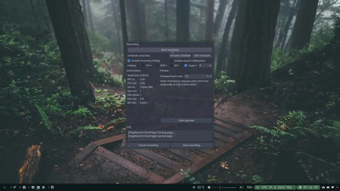Click the Arch launcher icon
Image resolution: width=340 pixels, height=191 pixels.
click(x=4, y=187)
